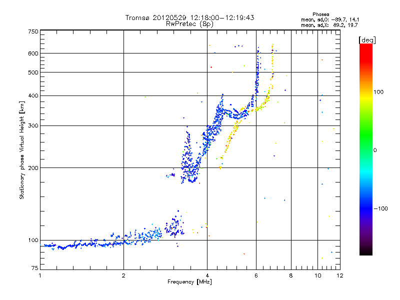
Task: Click the y-axis tick label '200'
Action: [x=33, y=168]
